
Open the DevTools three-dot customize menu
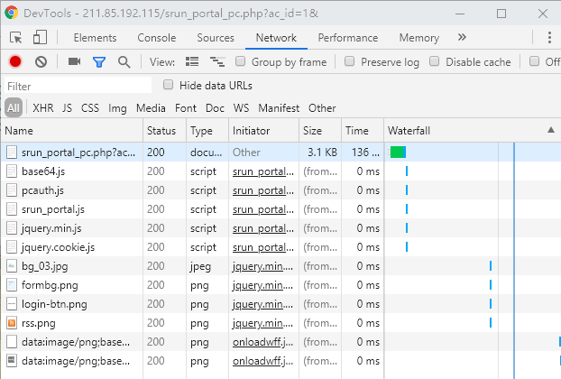pyautogui.click(x=548, y=38)
